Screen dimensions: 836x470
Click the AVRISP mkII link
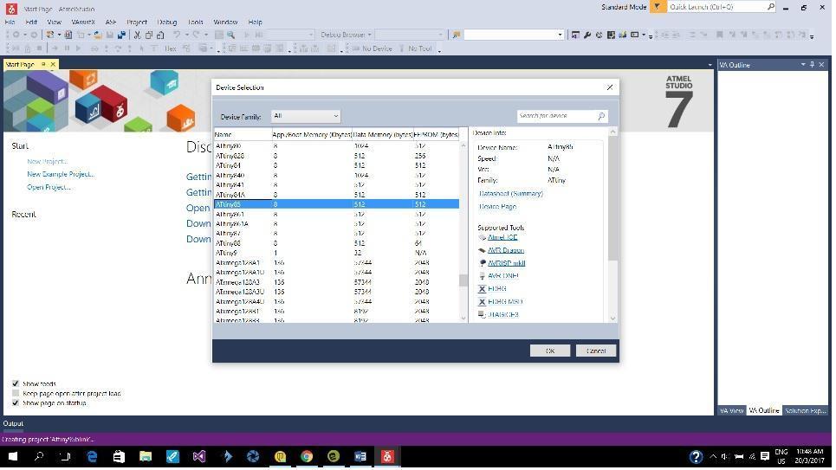[x=507, y=263]
